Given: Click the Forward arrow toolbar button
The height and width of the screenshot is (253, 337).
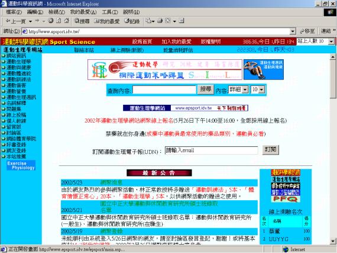Looking at the screenshot, I should pos(37,21).
